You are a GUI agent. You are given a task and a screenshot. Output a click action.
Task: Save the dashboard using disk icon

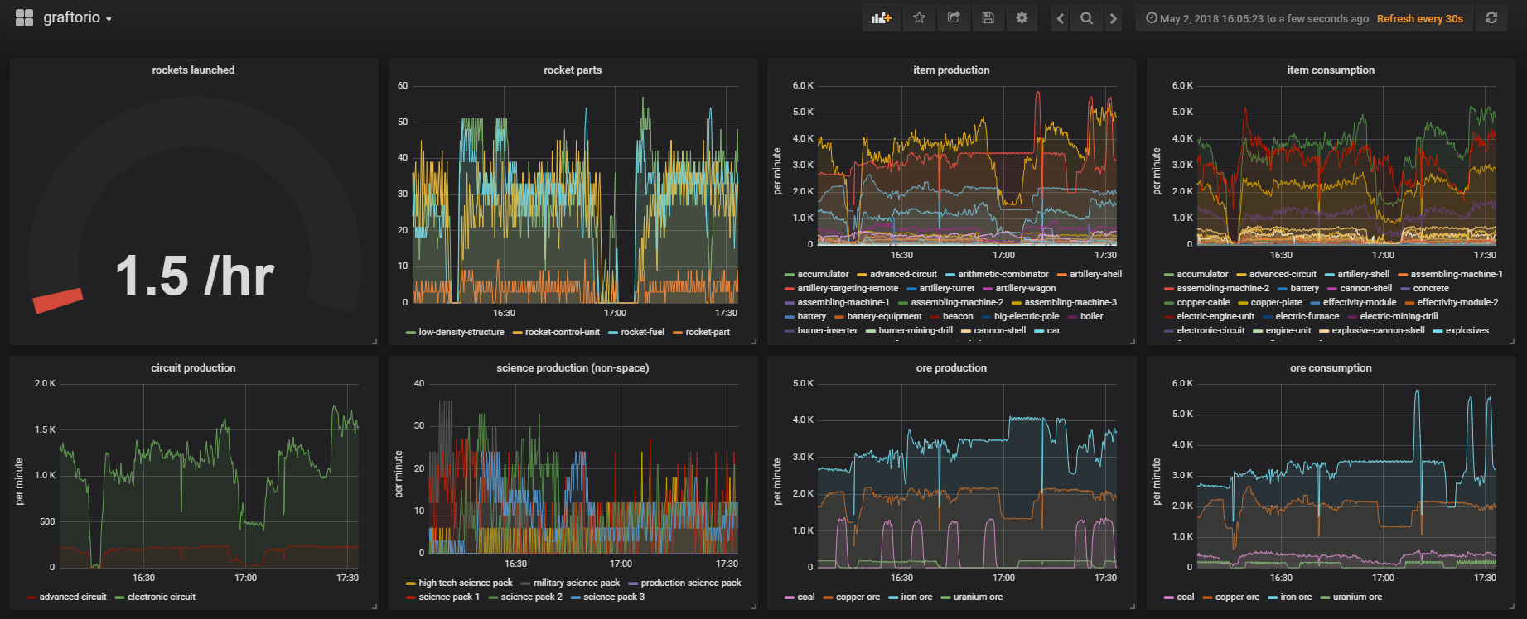pos(988,18)
